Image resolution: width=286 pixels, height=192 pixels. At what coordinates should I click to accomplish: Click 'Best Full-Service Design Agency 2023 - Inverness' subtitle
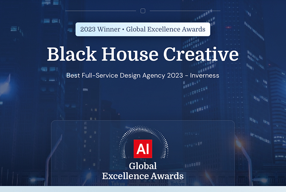143,75
